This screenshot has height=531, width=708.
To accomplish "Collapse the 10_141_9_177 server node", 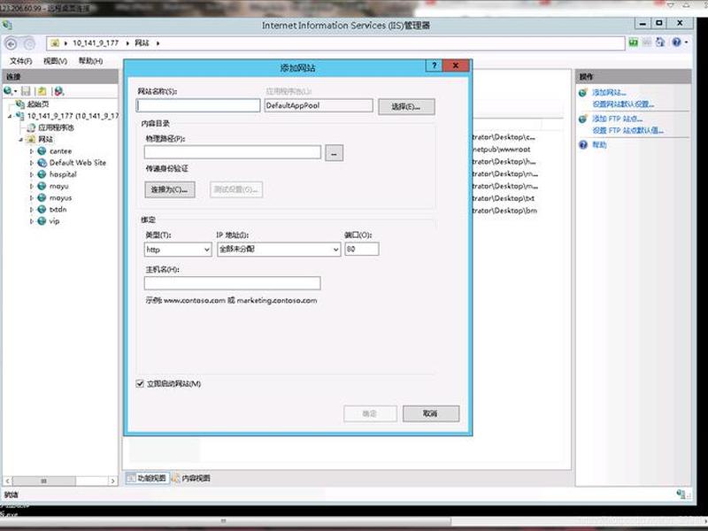I will point(10,116).
